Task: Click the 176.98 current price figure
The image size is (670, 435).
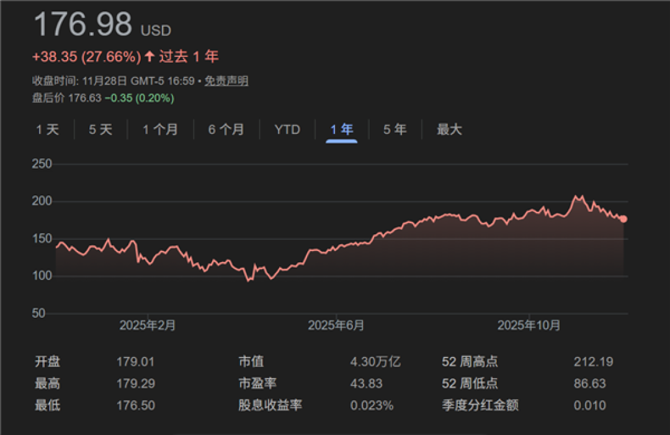Action: point(83,24)
